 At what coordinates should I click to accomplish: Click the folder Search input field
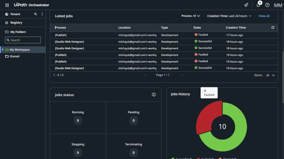[x=23, y=40]
